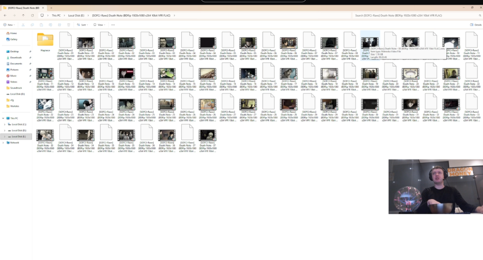Click the [SOFCJ-Raws] Death Note window tab
This screenshot has height=260, width=483.
[x=24, y=8]
